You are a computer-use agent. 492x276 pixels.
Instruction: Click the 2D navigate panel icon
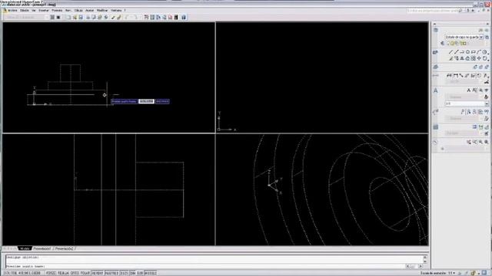(436, 142)
